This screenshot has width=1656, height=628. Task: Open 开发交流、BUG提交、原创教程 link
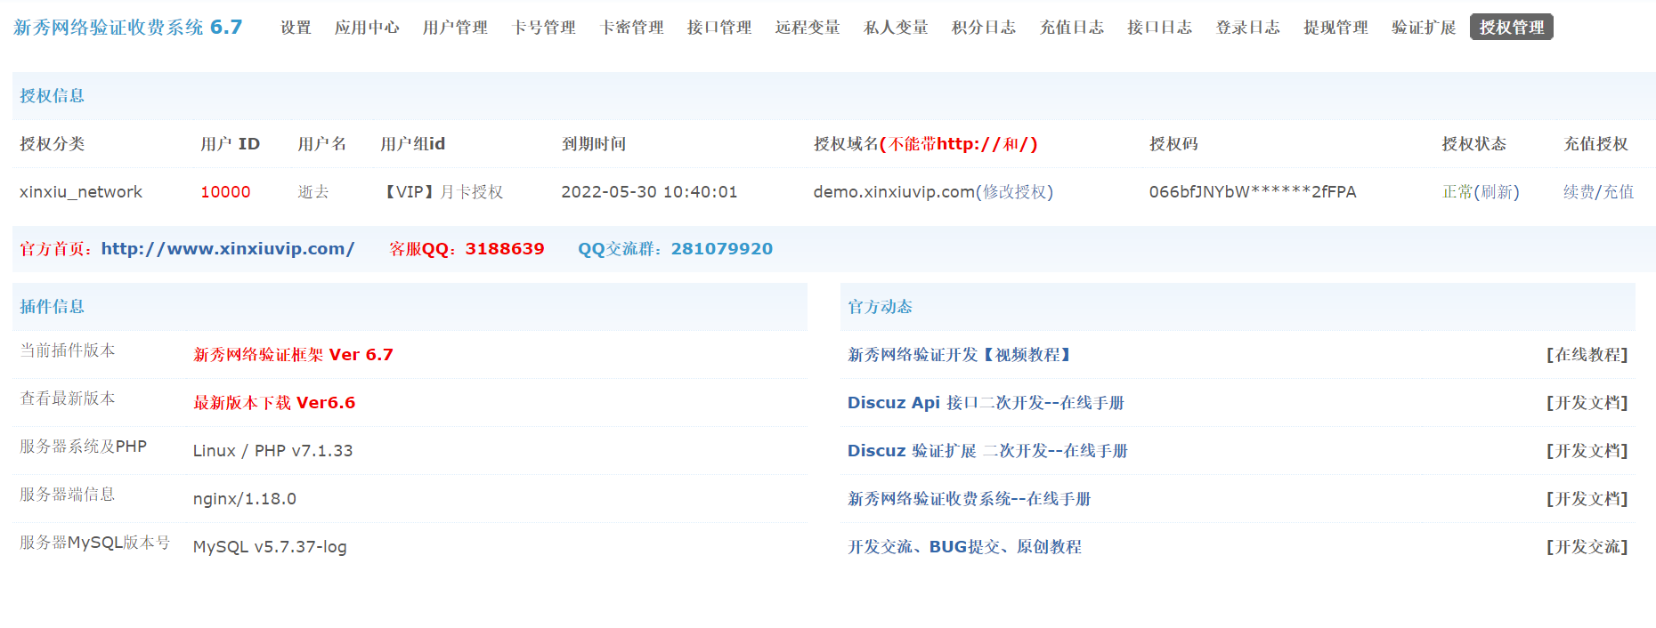coord(965,547)
